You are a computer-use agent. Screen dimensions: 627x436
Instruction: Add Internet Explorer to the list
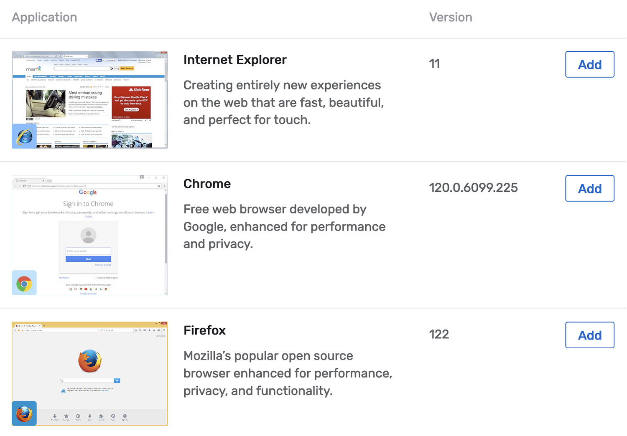pos(590,64)
